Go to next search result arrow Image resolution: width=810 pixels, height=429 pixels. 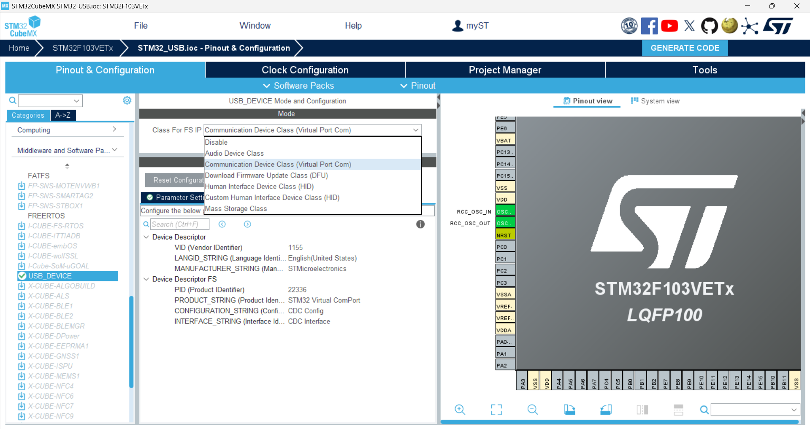(247, 224)
